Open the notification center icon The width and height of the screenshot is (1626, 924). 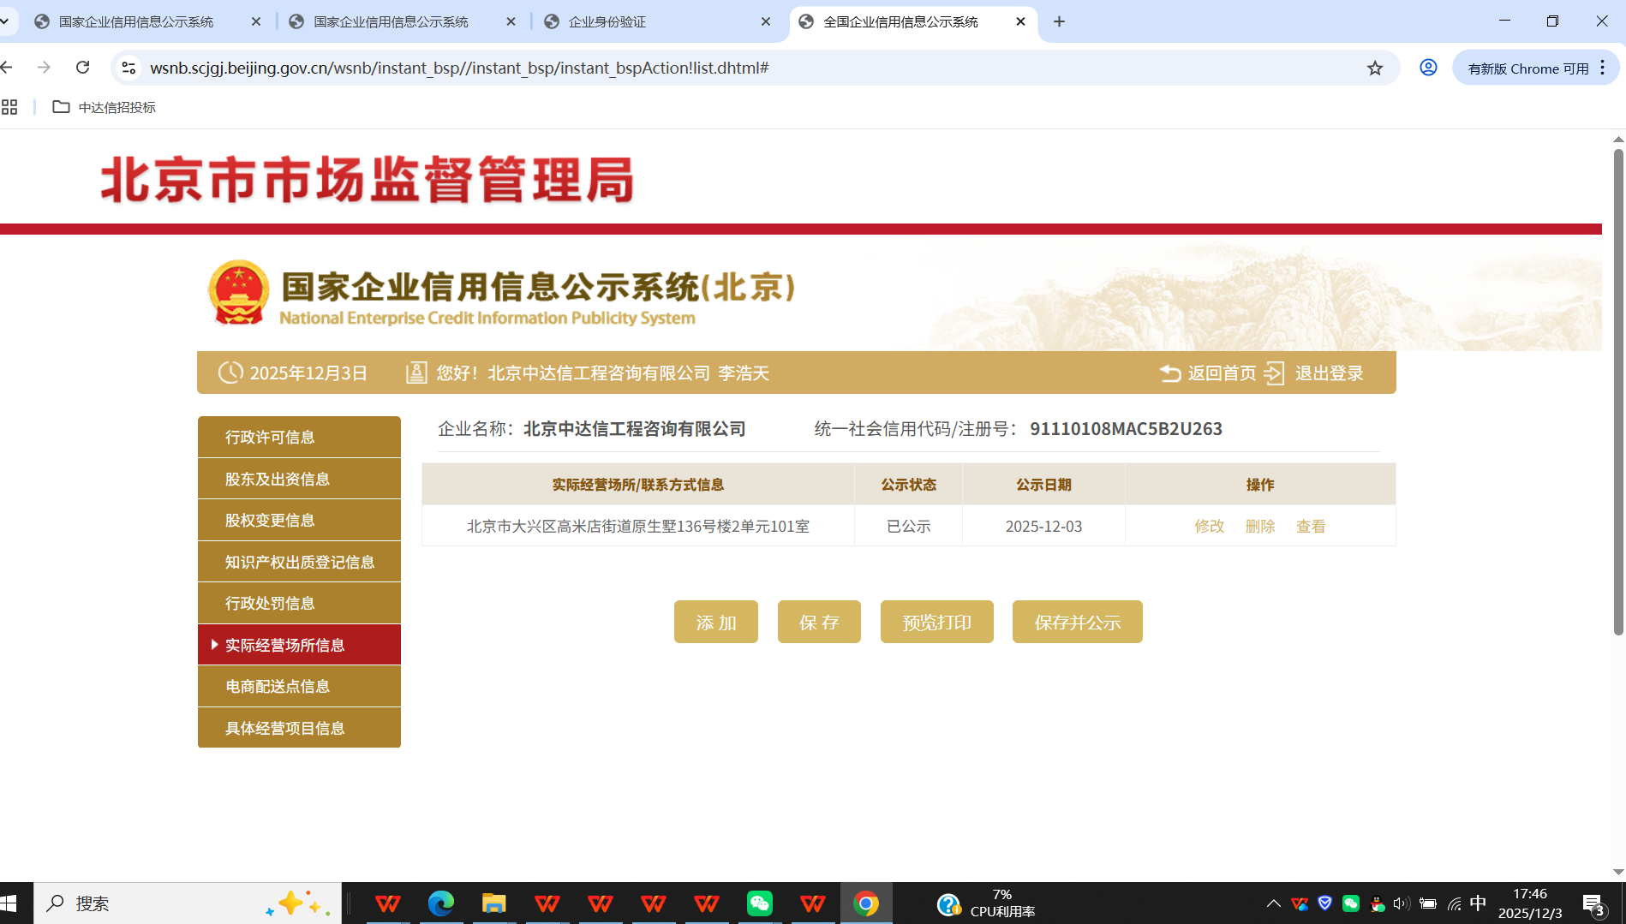(x=1593, y=904)
